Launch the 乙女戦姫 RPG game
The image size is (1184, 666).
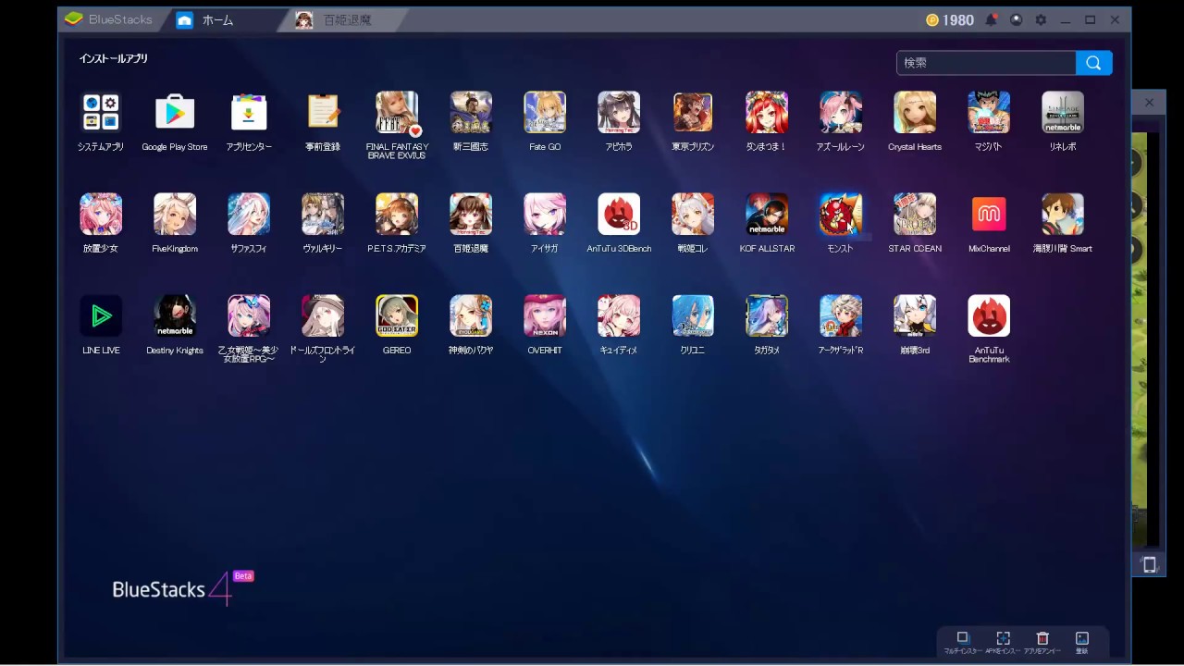point(249,315)
